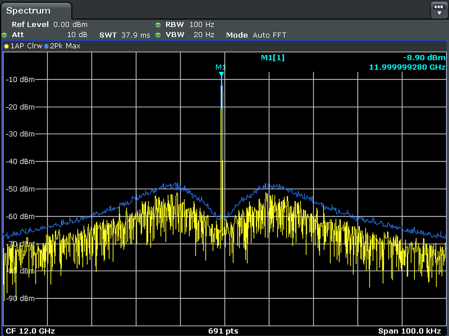
Task: Click the 691 pts sweep points label
Action: pos(223,331)
